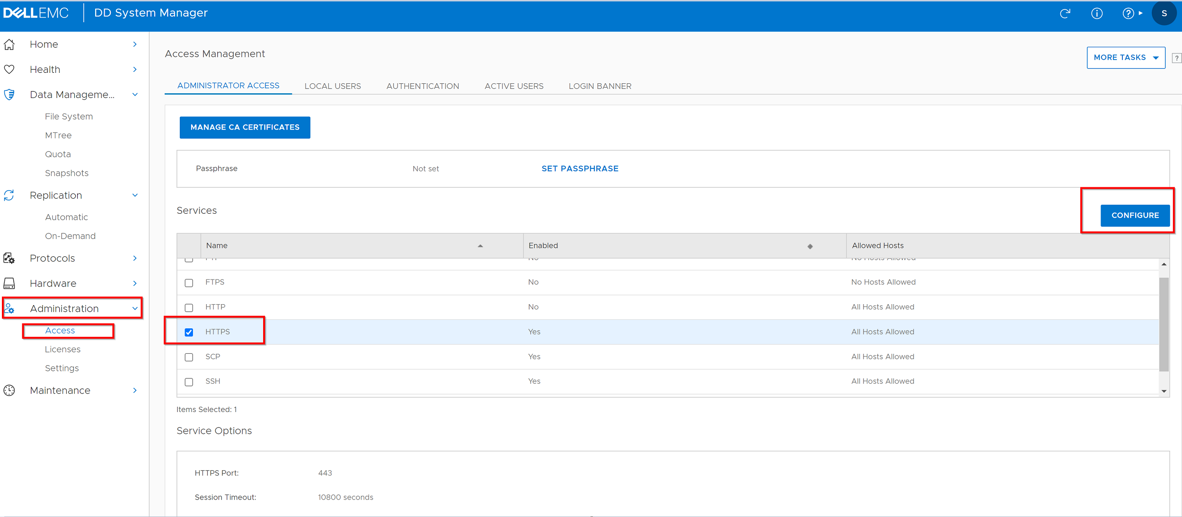This screenshot has height=517, width=1182.
Task: Switch to the Local Users tab
Action: point(333,86)
